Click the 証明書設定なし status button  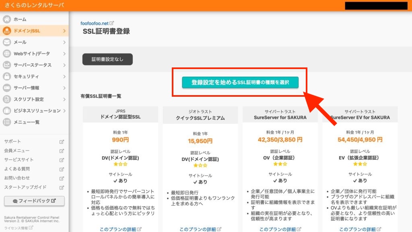point(107,59)
